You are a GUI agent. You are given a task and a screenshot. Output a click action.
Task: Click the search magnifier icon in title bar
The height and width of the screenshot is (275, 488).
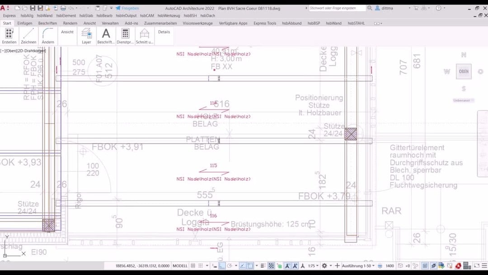[x=370, y=8]
